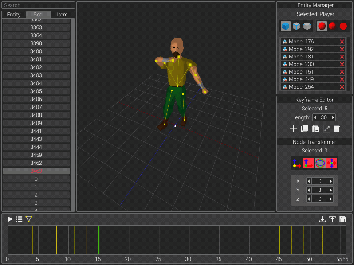Viewport: 354px width, 265px height.
Task: Select the translate transform mode icon
Action: click(308, 163)
